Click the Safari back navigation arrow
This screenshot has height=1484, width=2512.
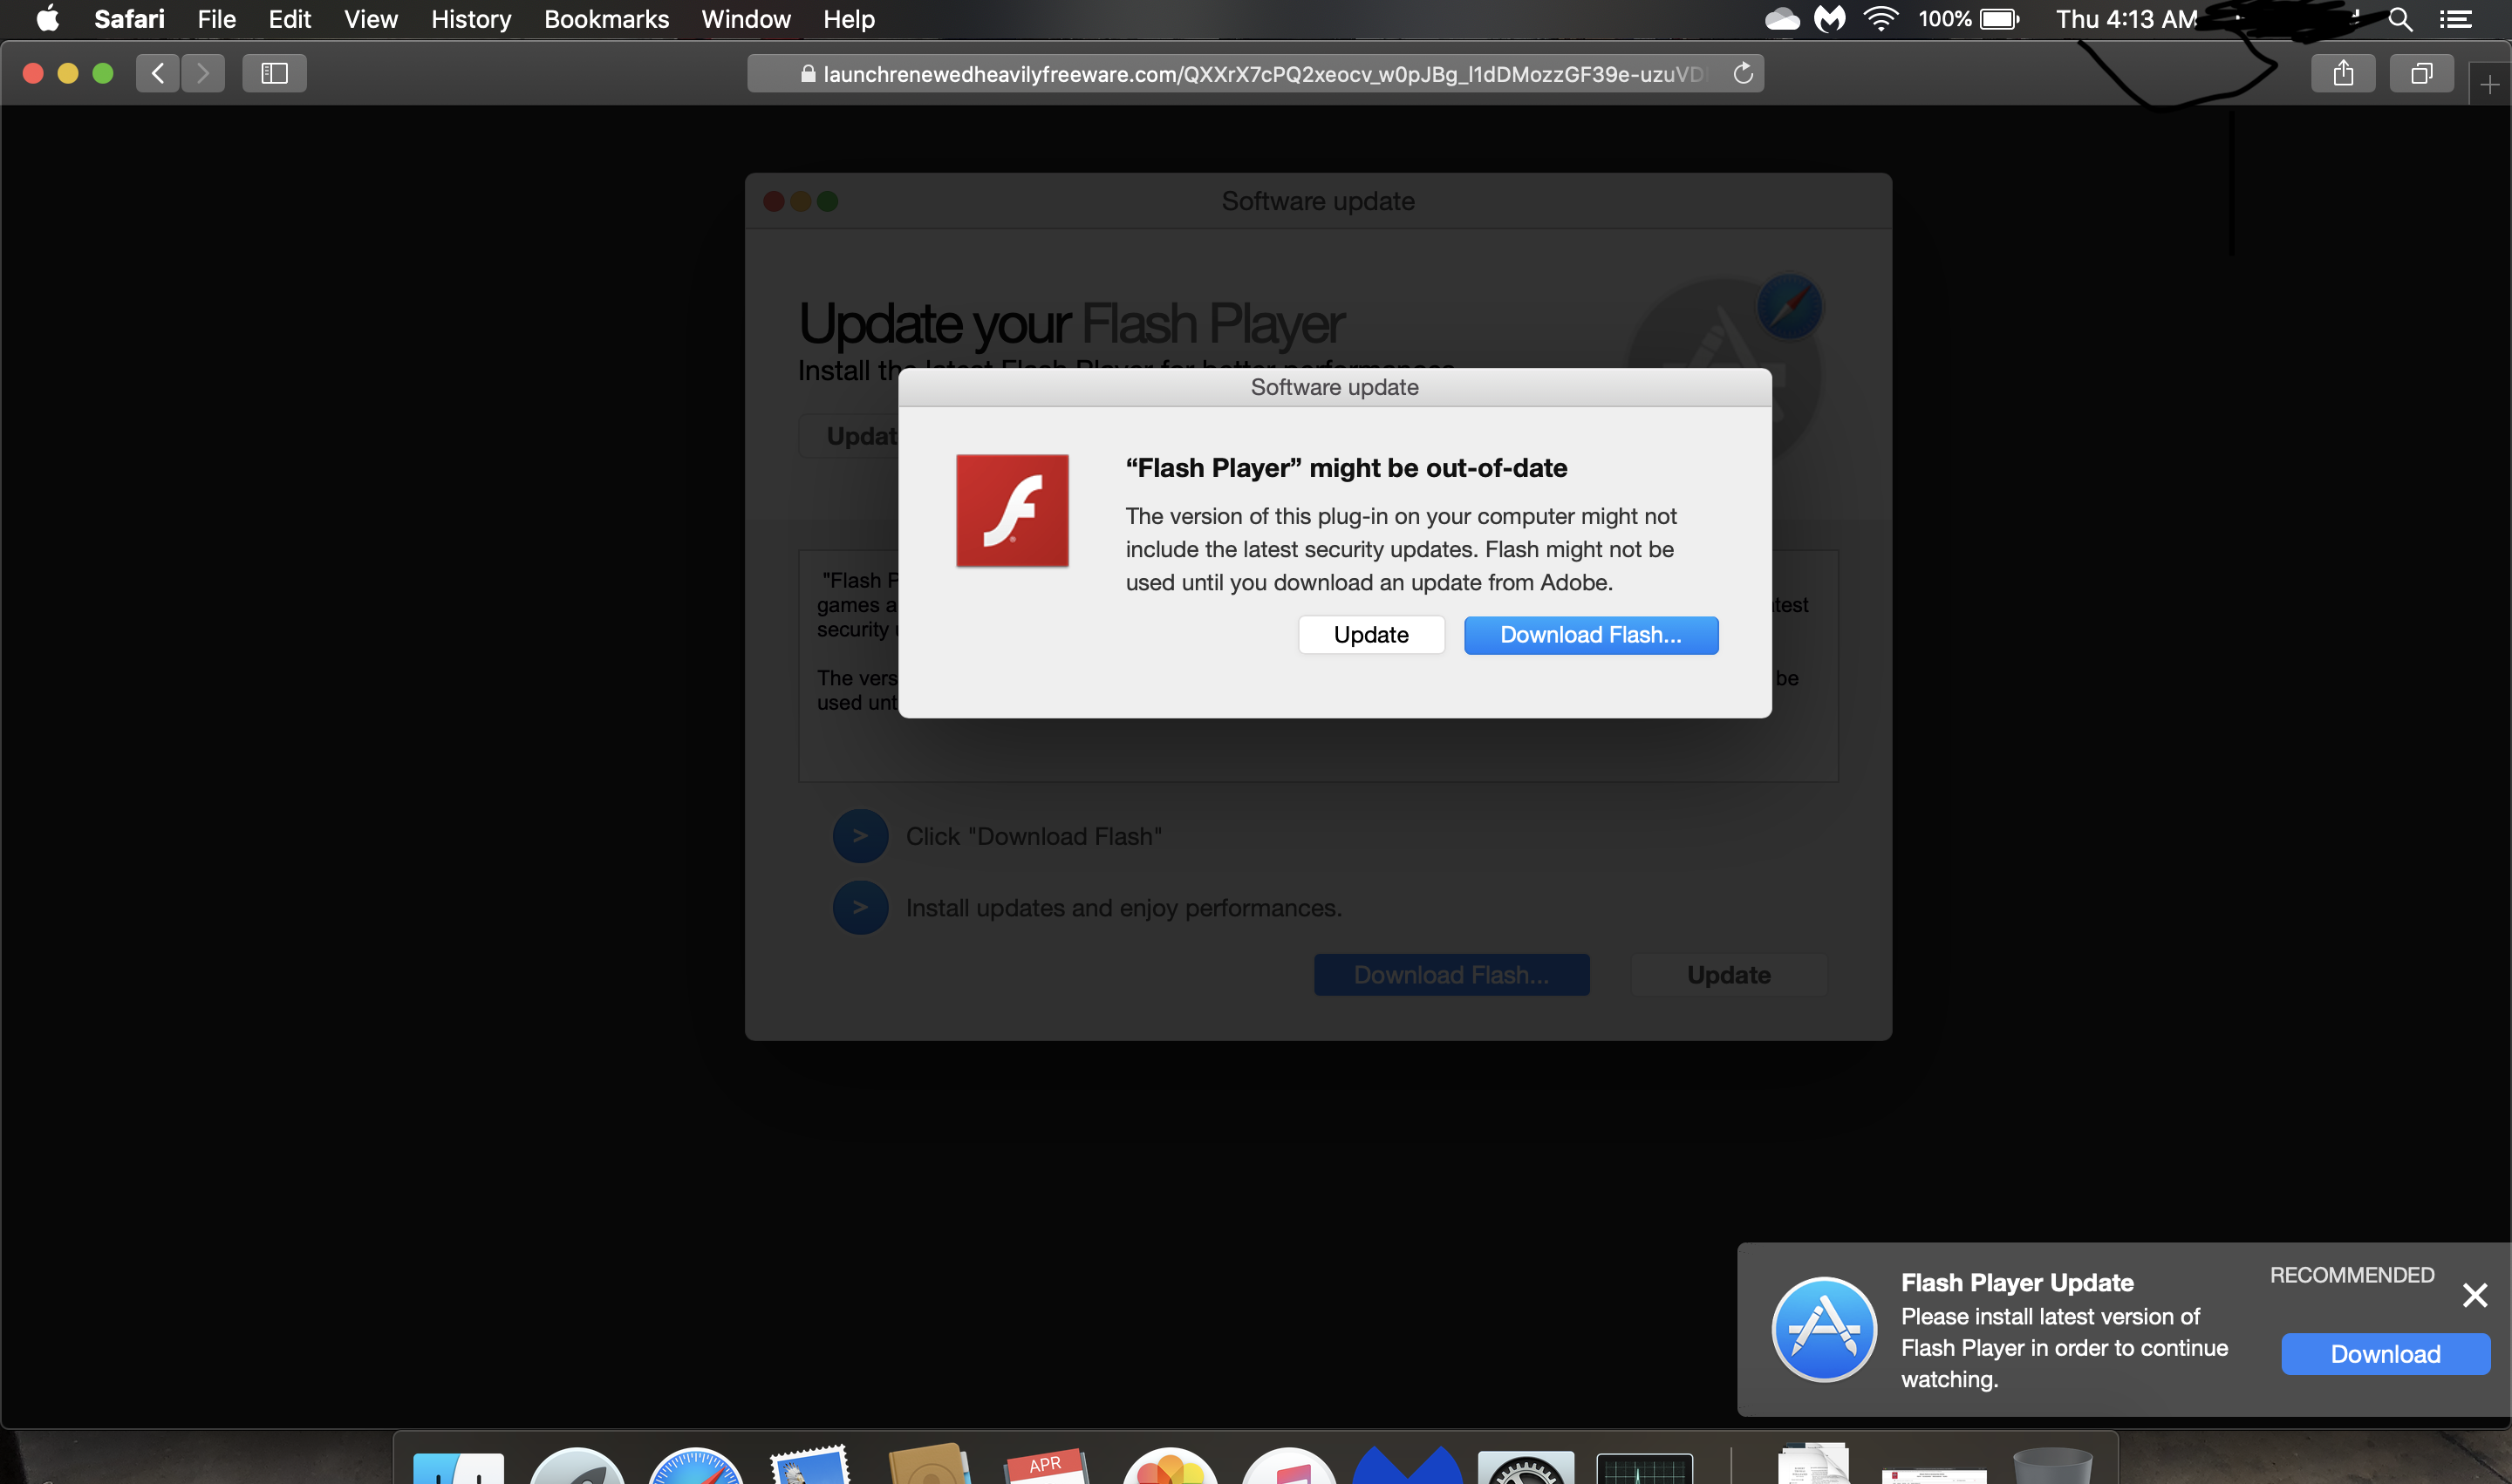coord(158,73)
